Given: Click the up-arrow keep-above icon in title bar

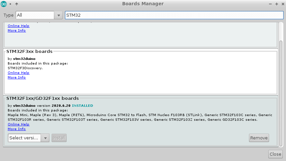Looking at the screenshot, I should point(17,4).
